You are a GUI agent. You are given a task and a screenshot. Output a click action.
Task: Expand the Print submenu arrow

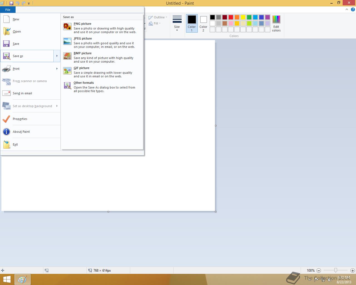point(57,69)
